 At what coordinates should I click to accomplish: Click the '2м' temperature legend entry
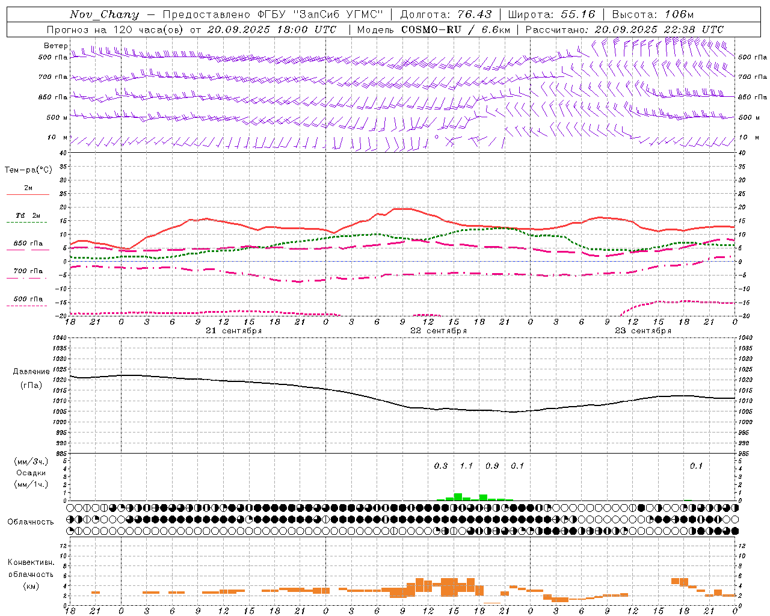coord(28,188)
